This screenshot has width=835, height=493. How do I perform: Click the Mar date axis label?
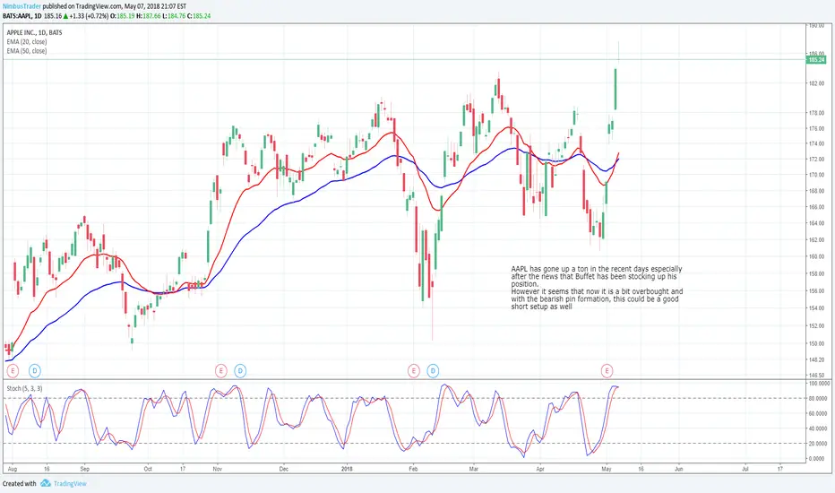pyautogui.click(x=473, y=469)
